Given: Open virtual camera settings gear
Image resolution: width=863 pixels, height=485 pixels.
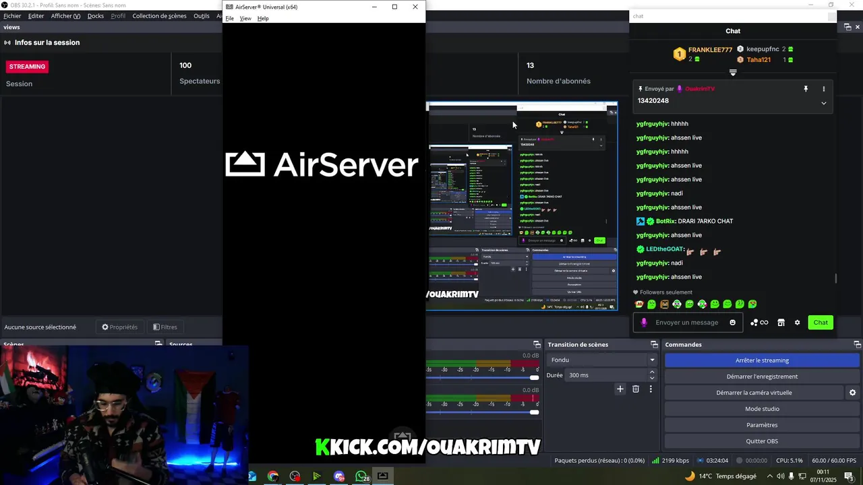Looking at the screenshot, I should coord(852,393).
